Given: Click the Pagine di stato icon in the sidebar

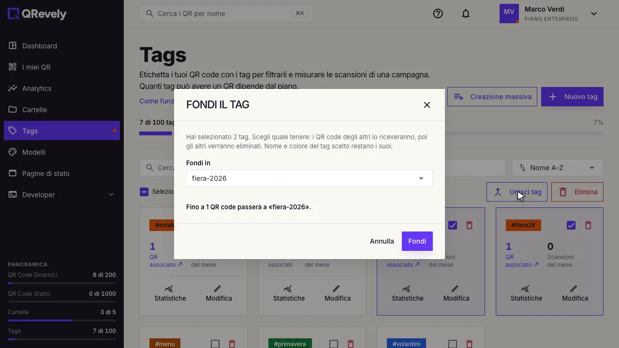Looking at the screenshot, I should 13,174.
